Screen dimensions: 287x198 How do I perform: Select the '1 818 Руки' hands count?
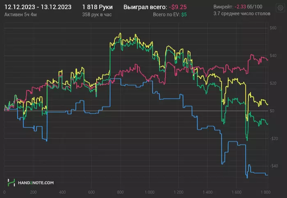click(x=98, y=7)
